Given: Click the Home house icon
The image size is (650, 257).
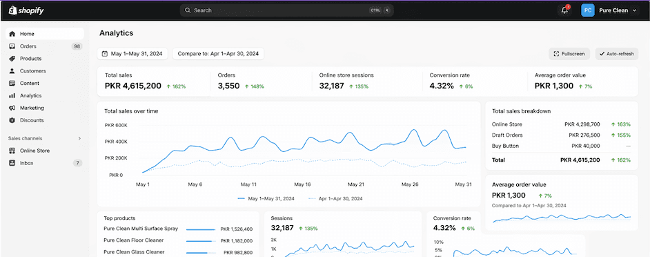Looking at the screenshot, I should click(x=12, y=34).
